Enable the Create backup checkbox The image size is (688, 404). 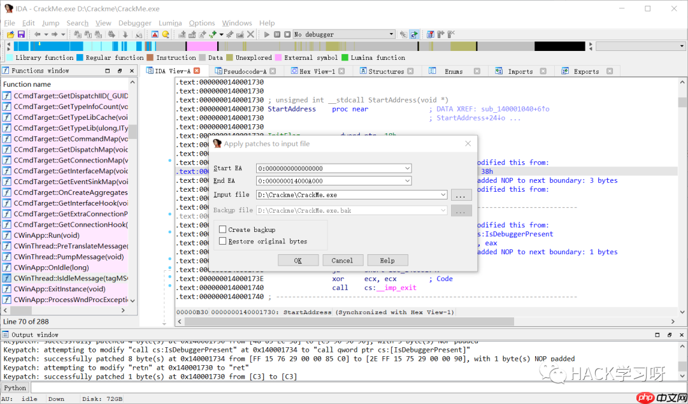(x=223, y=229)
